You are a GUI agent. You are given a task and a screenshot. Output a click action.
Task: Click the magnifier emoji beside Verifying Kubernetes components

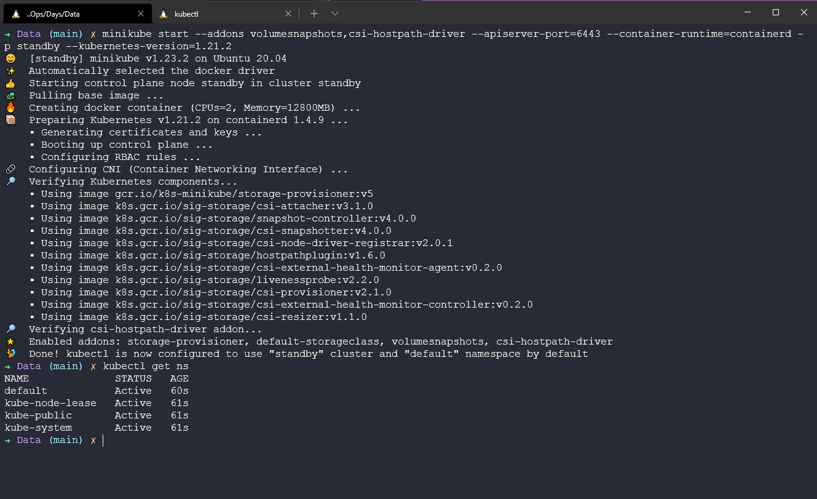tap(10, 182)
